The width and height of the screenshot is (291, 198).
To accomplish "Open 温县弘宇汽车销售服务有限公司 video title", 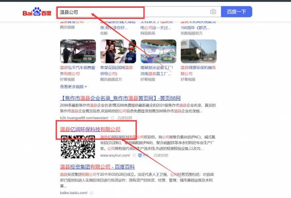I will 77,69.
